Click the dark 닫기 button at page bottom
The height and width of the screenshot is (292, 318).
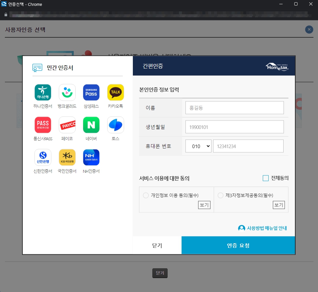point(160,273)
